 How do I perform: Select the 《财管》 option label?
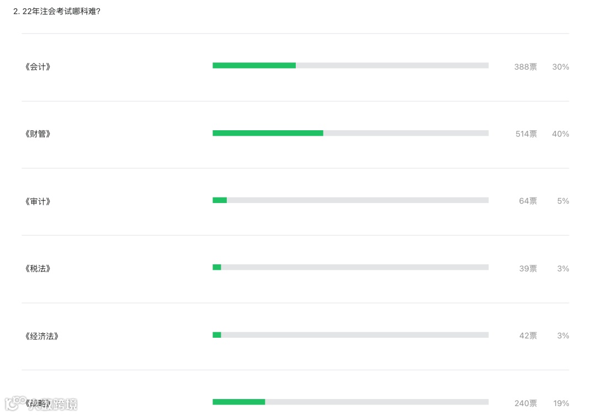coord(38,134)
